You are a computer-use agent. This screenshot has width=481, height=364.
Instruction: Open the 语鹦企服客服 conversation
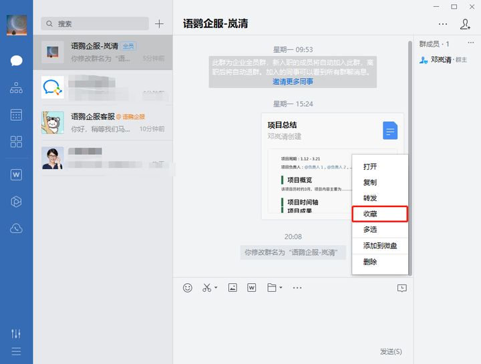click(103, 122)
